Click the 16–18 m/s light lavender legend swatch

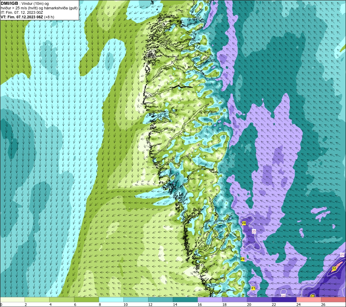pyautogui.click(x=210, y=299)
